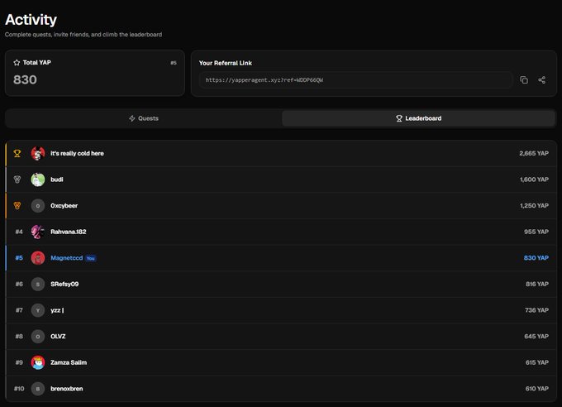
Task: Click the '736 YAP' score
Action: (x=536, y=310)
